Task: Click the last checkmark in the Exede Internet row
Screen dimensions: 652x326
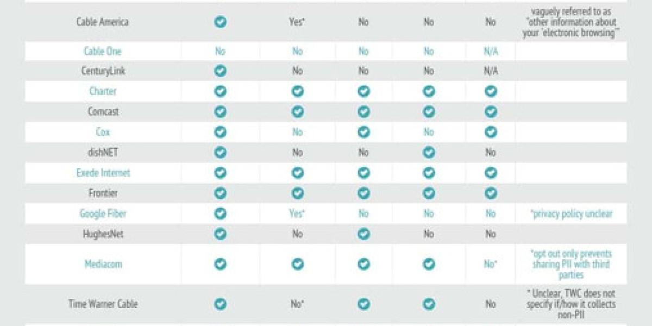Action: pos(491,173)
